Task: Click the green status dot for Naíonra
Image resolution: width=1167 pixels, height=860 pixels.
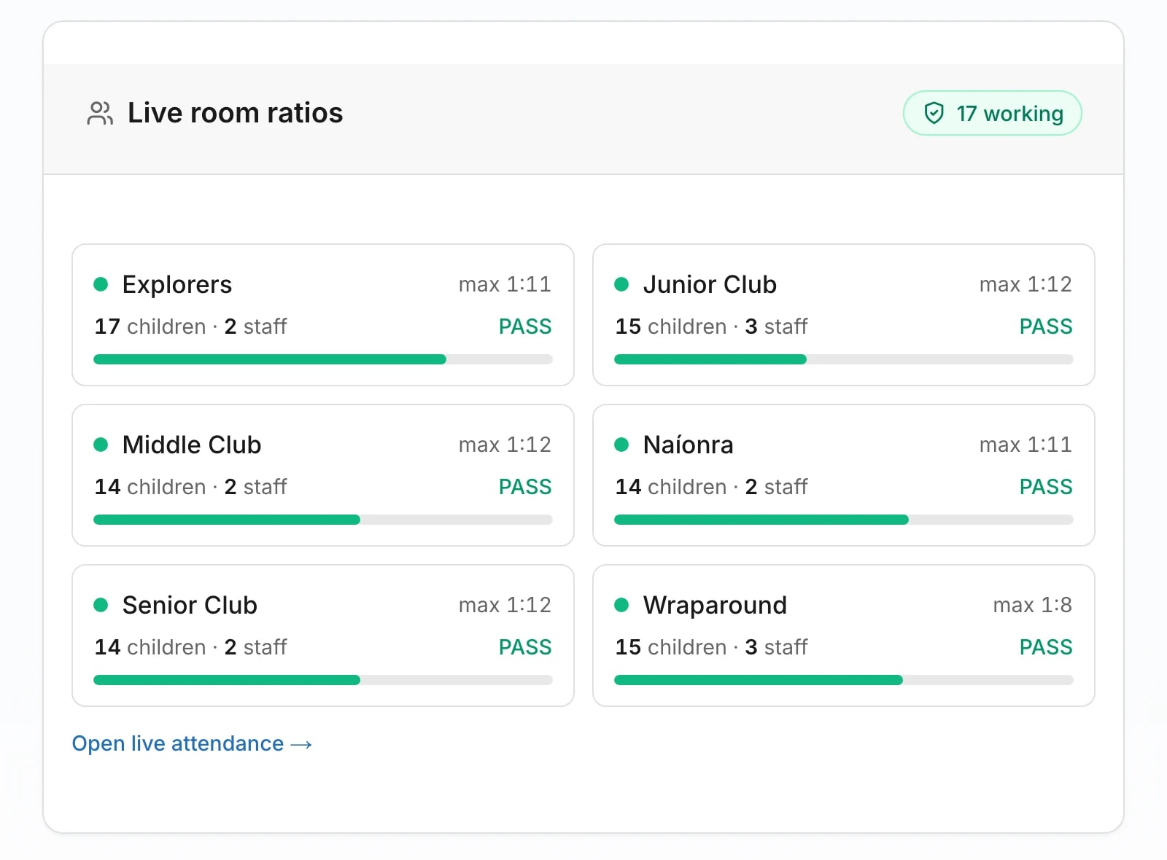Action: click(622, 445)
